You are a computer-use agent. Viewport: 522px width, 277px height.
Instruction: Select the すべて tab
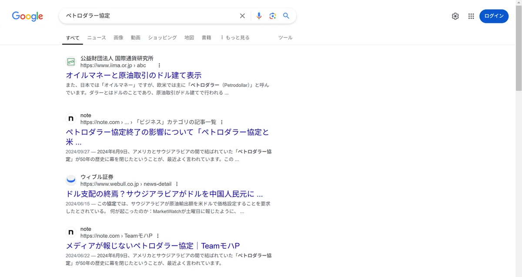[x=73, y=38]
